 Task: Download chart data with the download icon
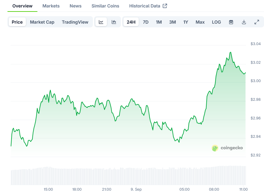tap(244, 22)
